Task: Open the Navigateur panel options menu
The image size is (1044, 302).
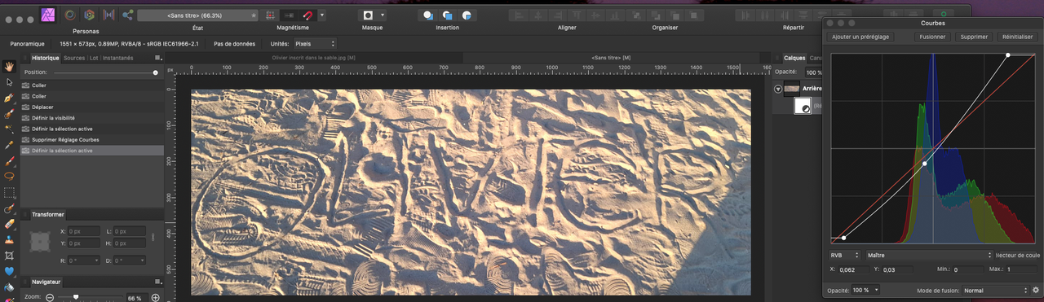Action: [157, 282]
